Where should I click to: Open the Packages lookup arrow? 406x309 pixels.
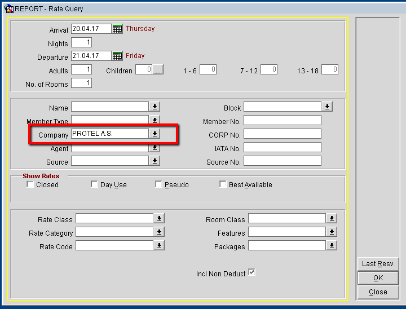(332, 245)
